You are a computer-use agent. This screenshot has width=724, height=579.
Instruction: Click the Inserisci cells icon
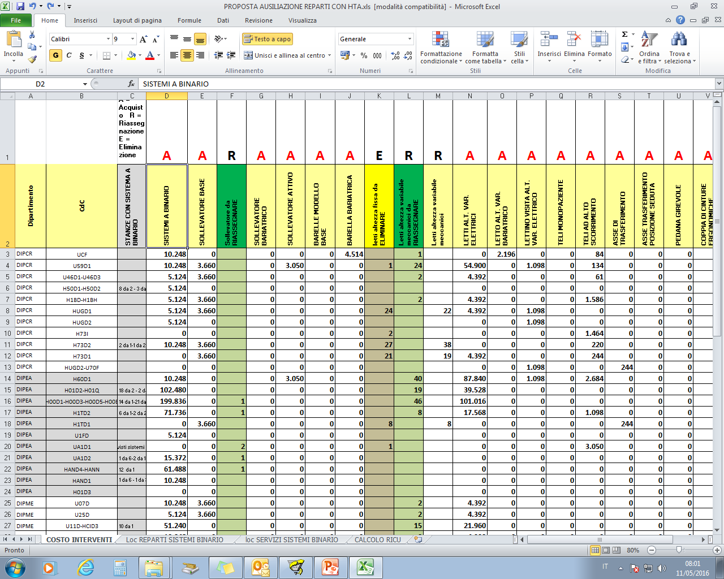click(549, 40)
